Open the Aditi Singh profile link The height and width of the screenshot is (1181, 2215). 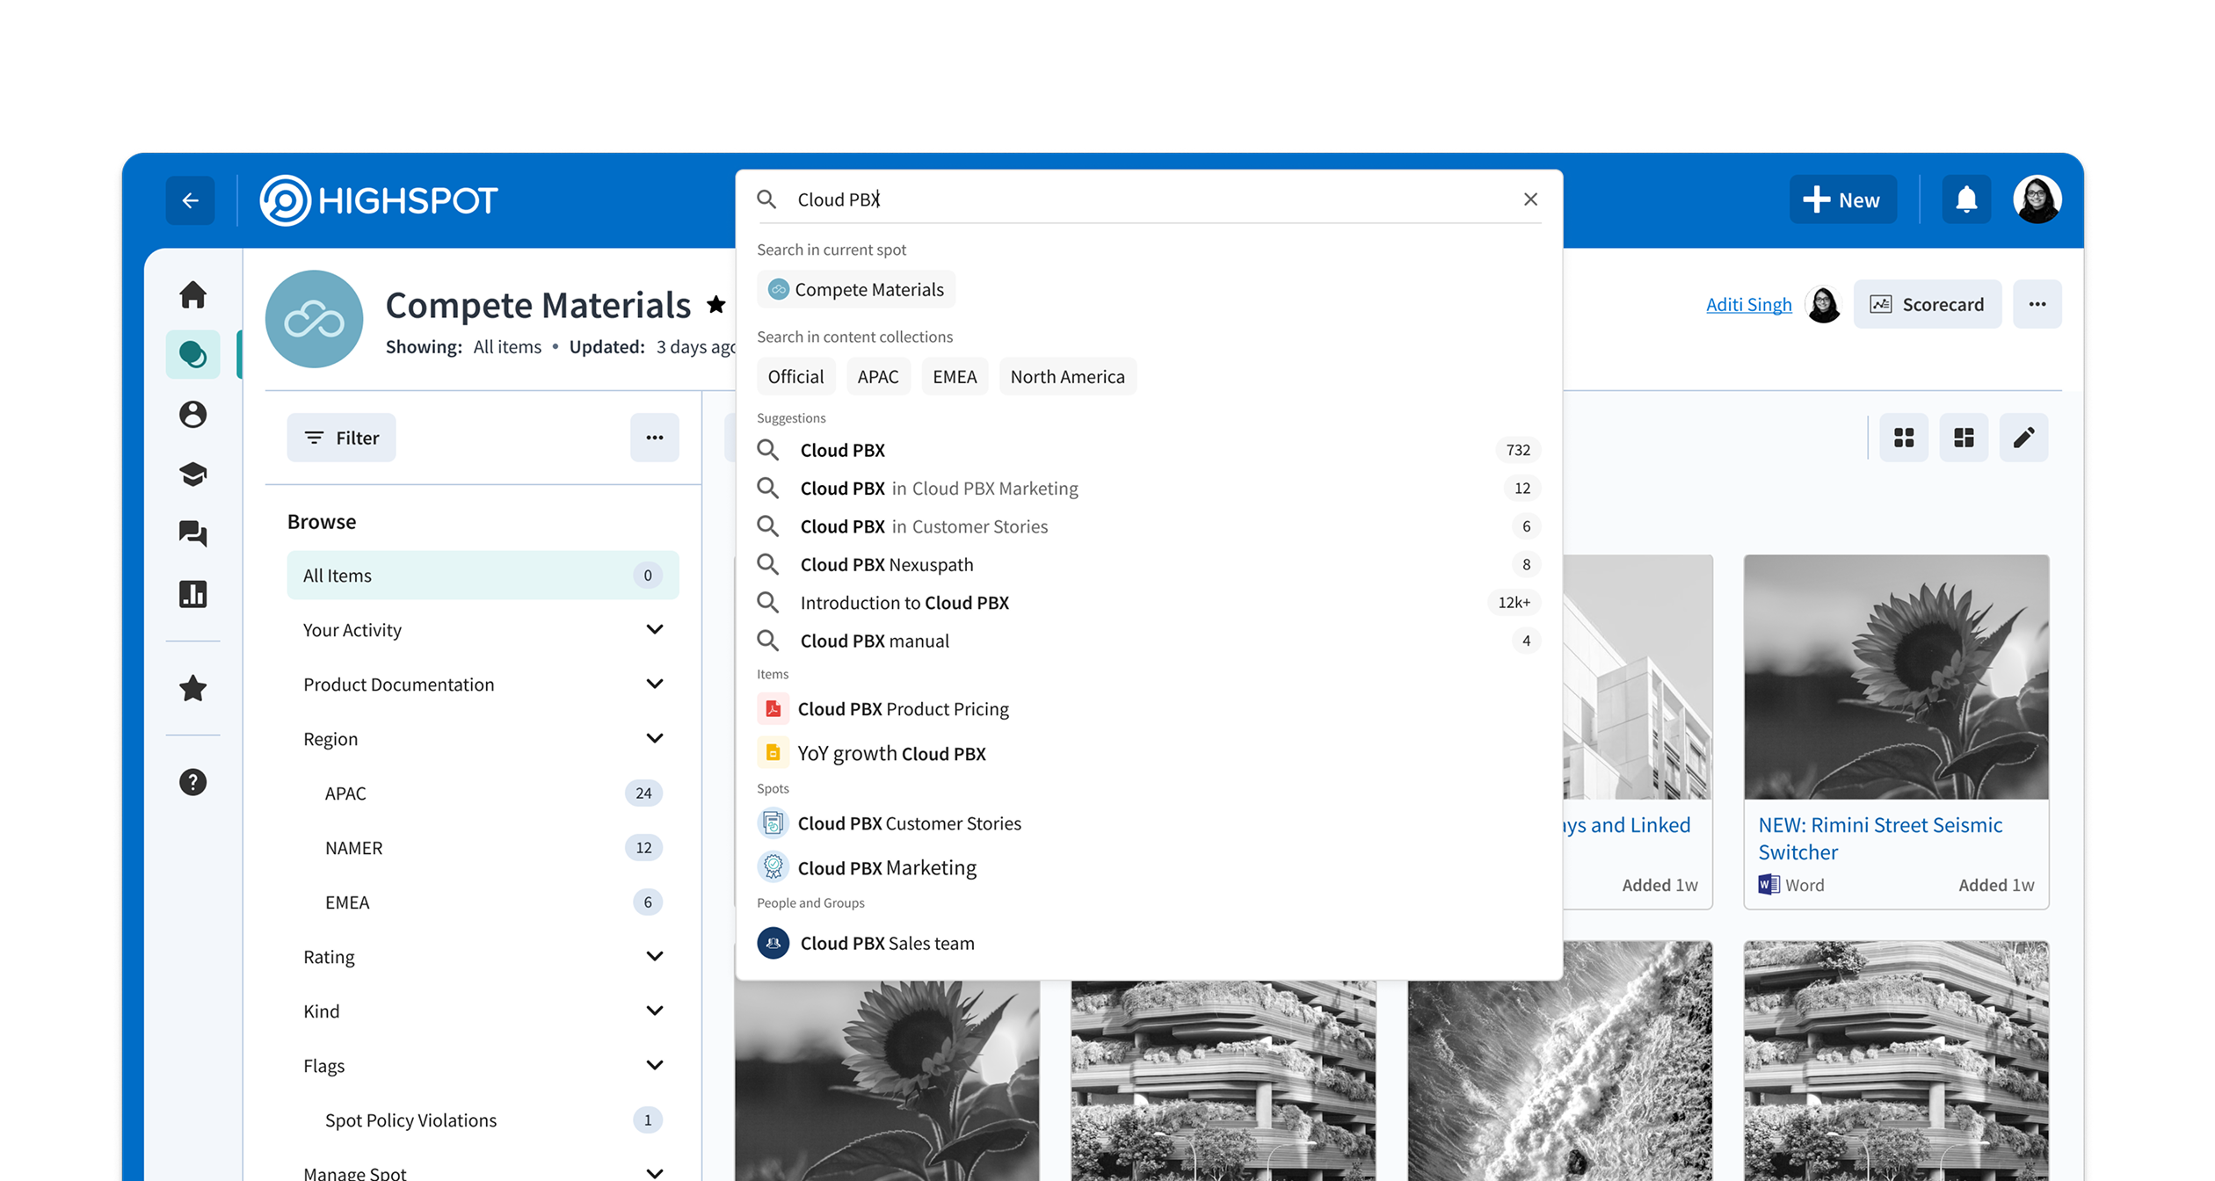point(1748,305)
